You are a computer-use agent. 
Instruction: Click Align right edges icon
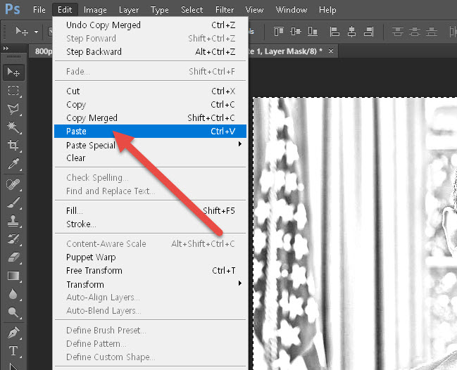click(x=369, y=32)
